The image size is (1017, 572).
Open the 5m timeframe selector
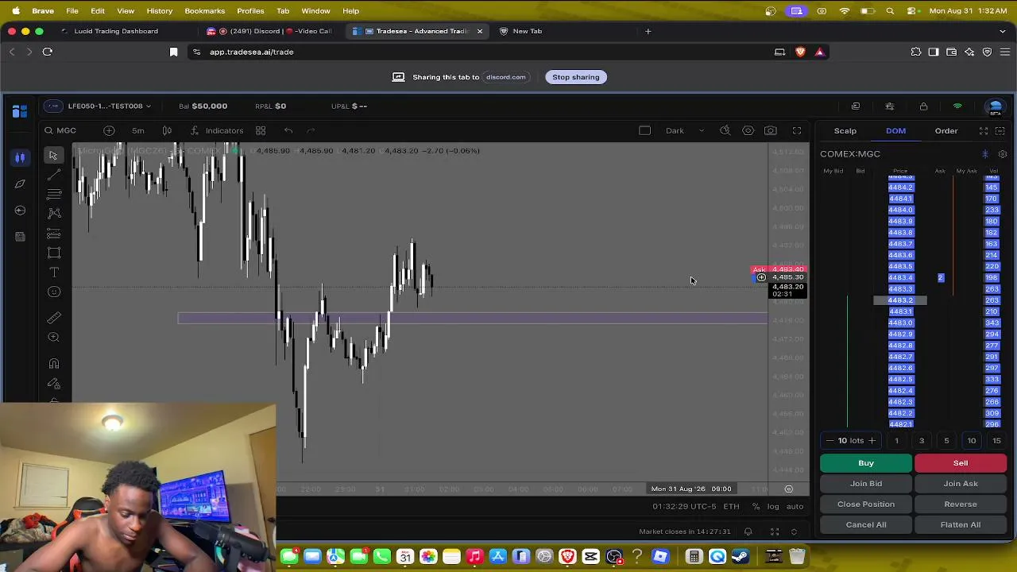coord(138,130)
